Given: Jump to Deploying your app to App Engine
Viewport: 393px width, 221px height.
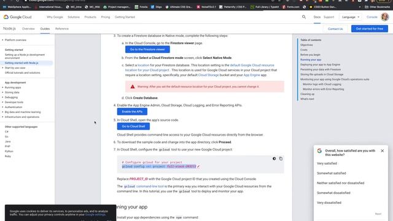Looking at the screenshot, I should (320, 64).
